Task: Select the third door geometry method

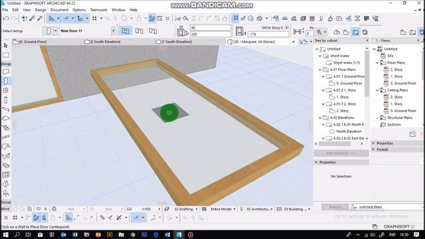Action: 153,31
